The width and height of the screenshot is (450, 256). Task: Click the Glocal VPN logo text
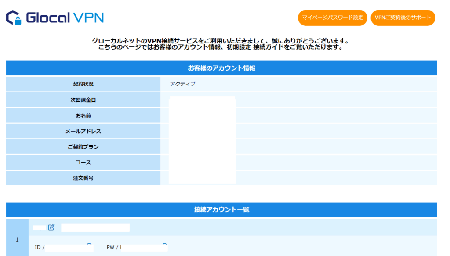pos(65,18)
